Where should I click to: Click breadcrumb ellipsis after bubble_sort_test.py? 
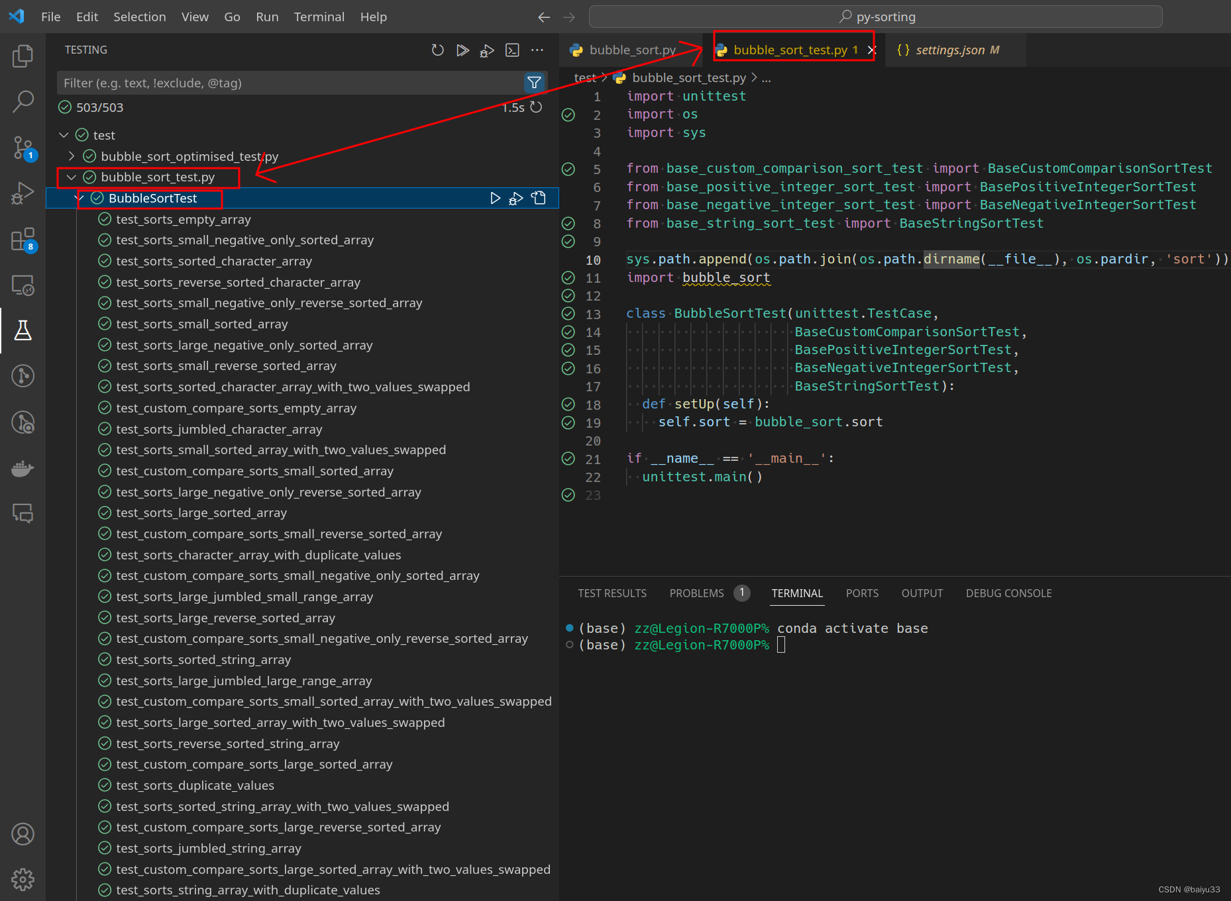tap(767, 78)
